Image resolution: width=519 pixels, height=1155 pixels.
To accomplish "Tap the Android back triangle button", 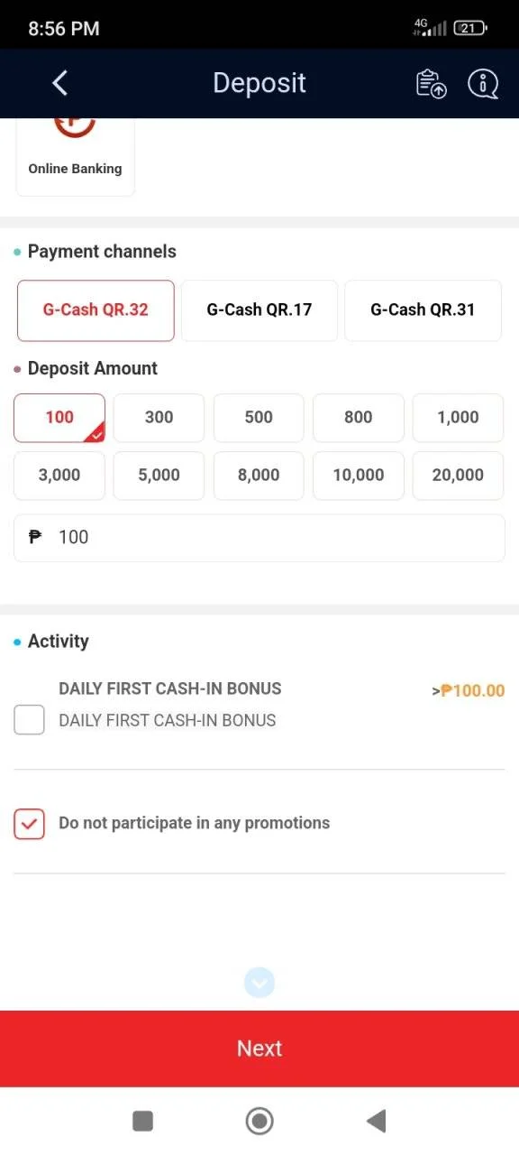I will [377, 1121].
